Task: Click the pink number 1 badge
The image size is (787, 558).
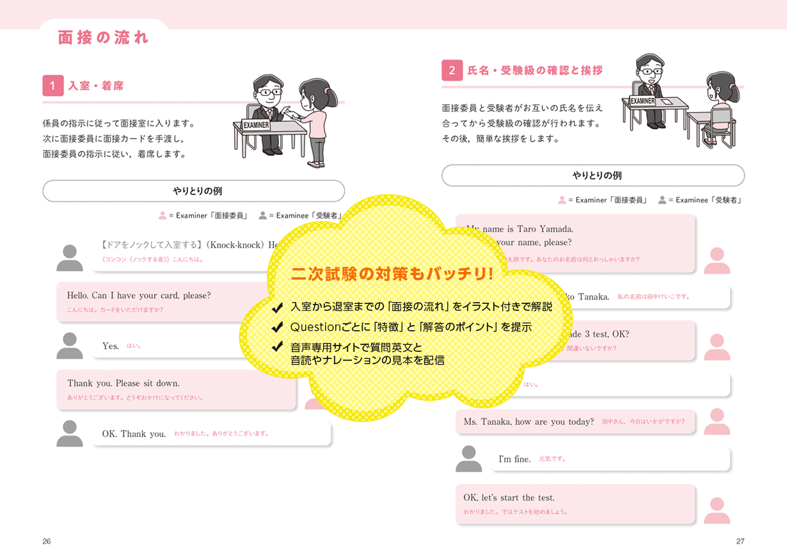Action: point(53,86)
